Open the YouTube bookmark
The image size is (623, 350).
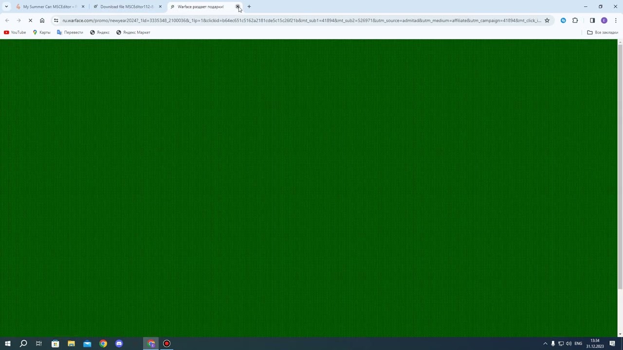(15, 33)
